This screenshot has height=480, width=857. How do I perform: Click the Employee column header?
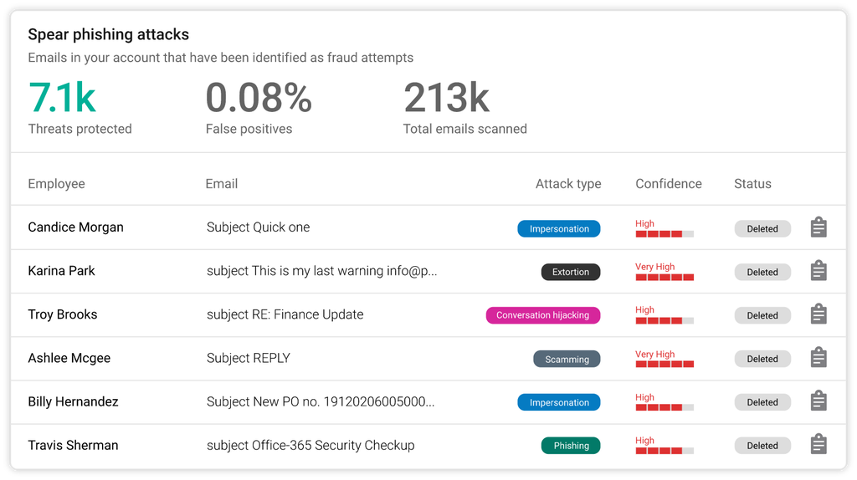(x=56, y=184)
